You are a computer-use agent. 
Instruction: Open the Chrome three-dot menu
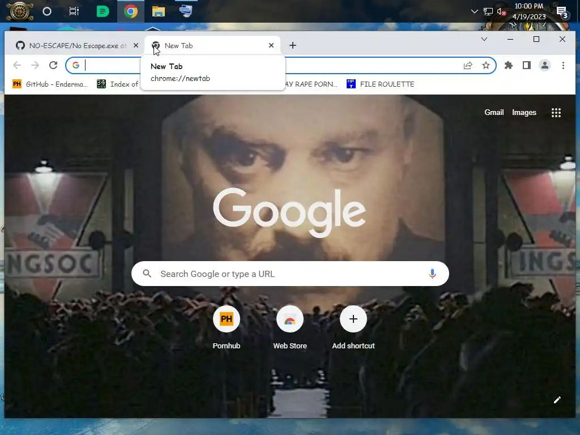point(563,66)
